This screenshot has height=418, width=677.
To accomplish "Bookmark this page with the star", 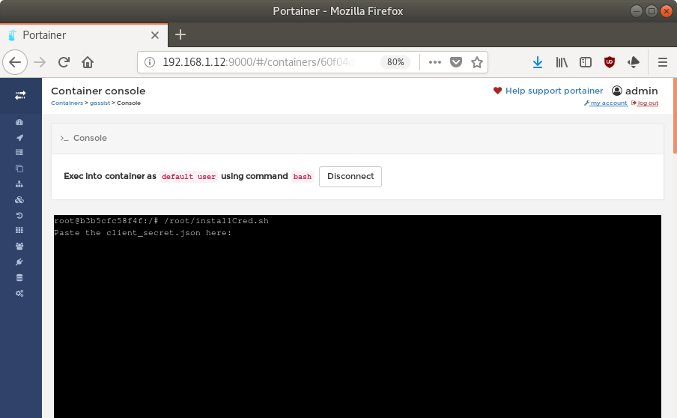I will coord(476,62).
